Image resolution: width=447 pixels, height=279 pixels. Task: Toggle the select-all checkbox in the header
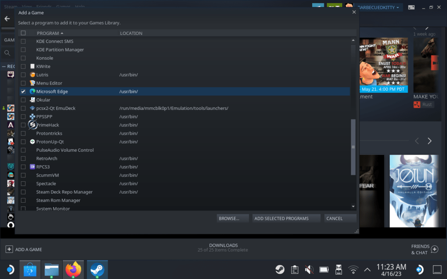[x=23, y=33]
